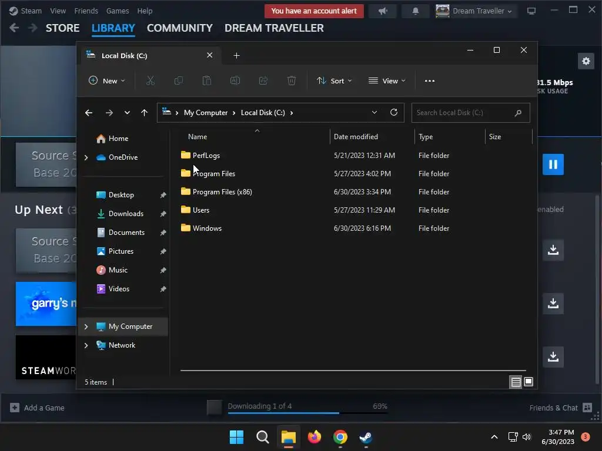Click Add a Game in Steam
Screen dimensions: 602x451
[37, 408]
